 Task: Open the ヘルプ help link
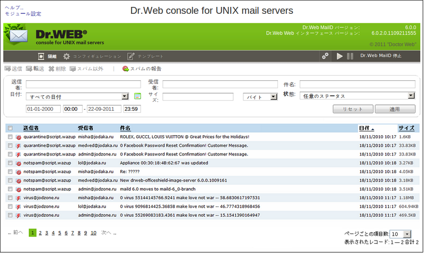point(14,7)
